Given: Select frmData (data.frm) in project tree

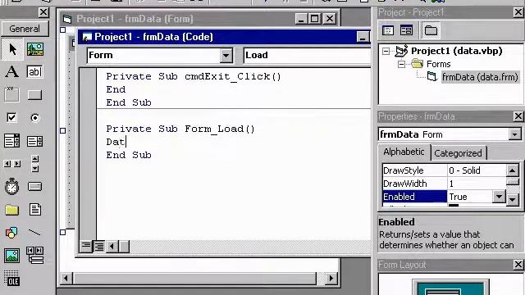Looking at the screenshot, I should [x=480, y=77].
